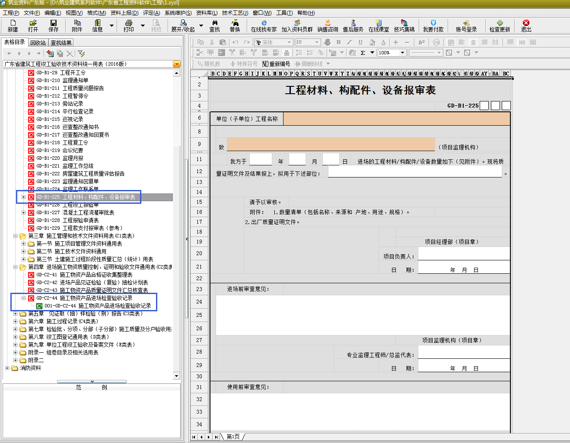Click the cut scissors icon
Screen dimensions: 570x443
click(212, 42)
